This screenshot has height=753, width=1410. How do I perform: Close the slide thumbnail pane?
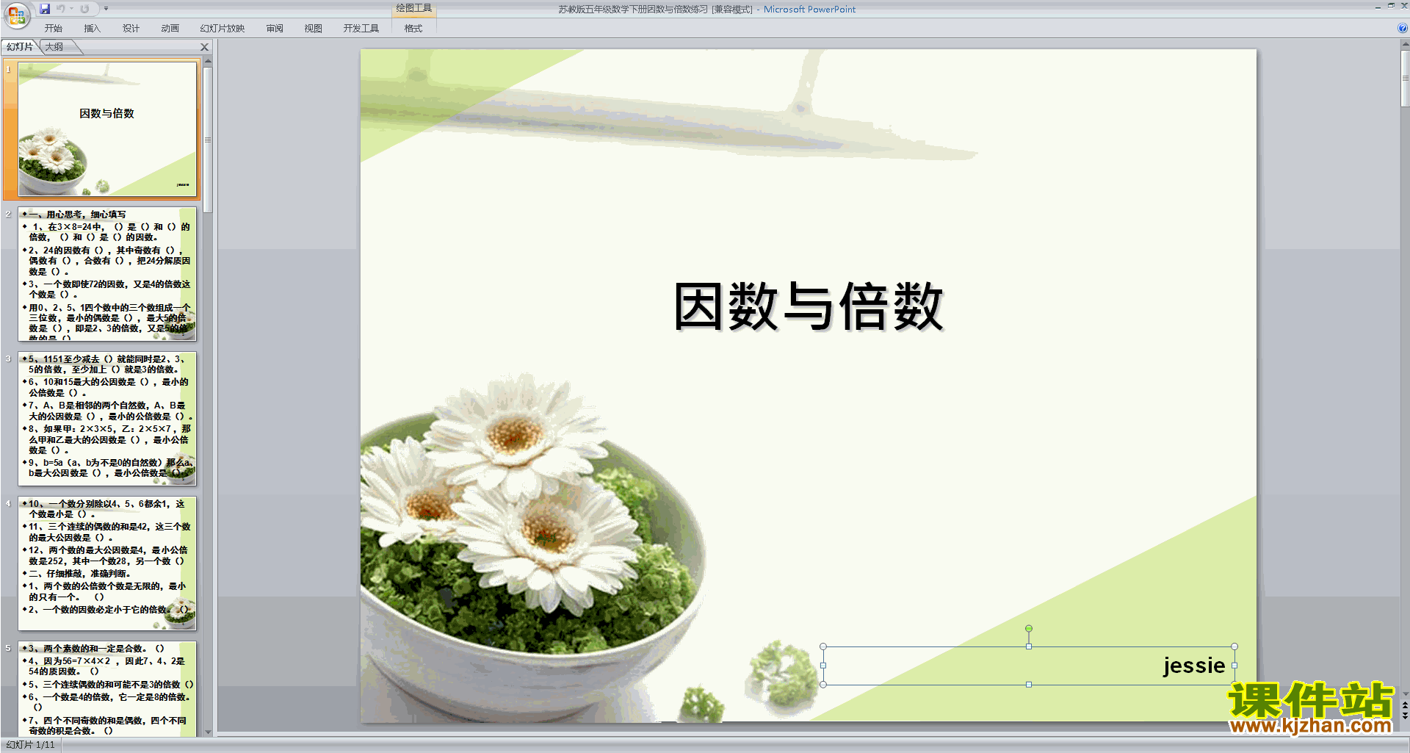[205, 47]
